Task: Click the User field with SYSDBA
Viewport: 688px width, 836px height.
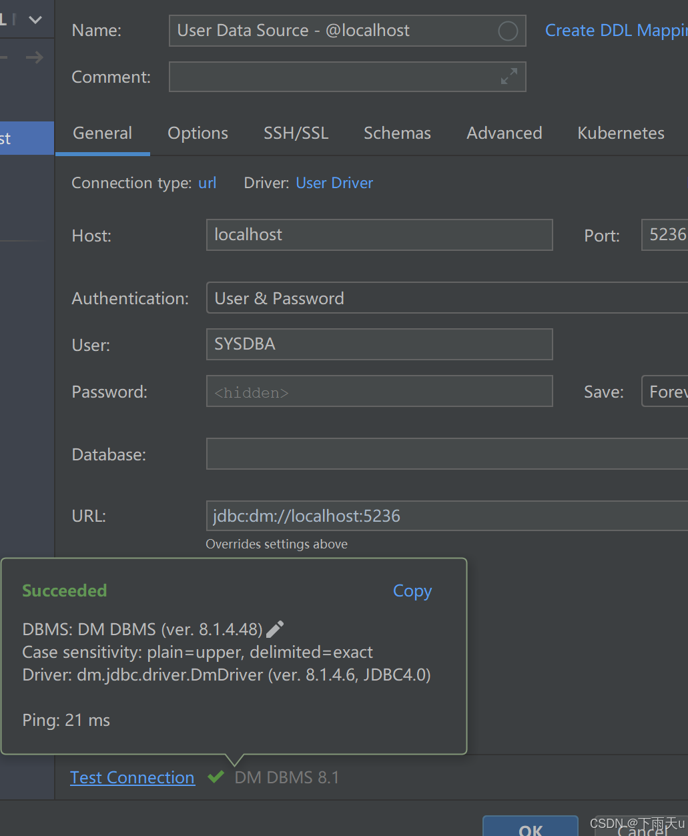Action: pyautogui.click(x=379, y=344)
